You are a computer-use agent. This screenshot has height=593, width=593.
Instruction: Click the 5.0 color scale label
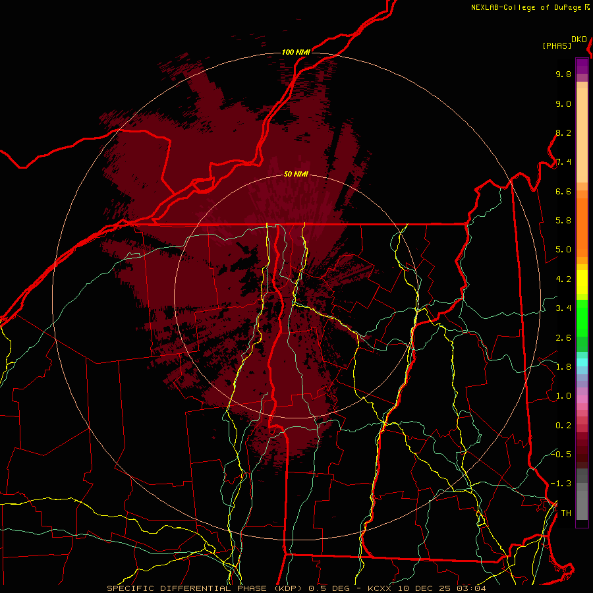click(x=563, y=250)
